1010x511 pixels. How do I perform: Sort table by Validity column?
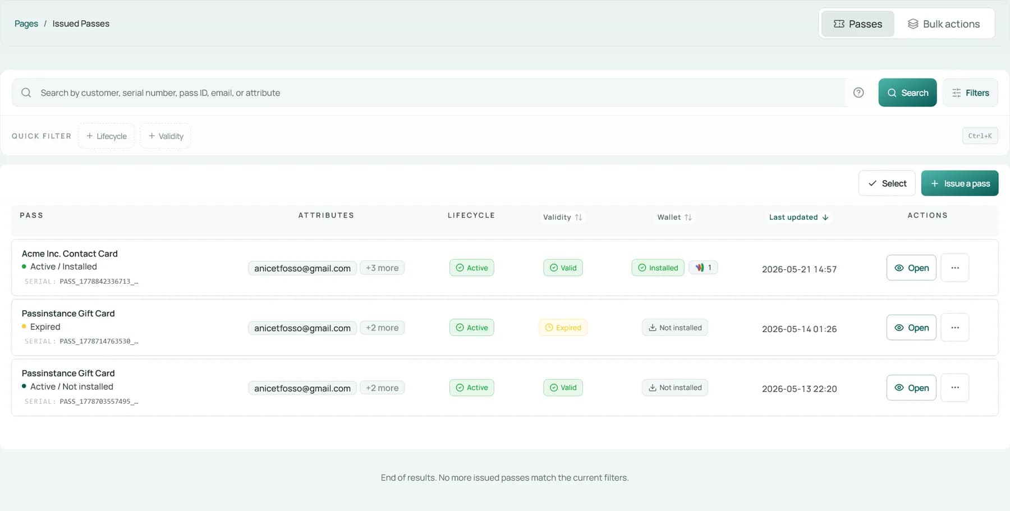(x=563, y=217)
